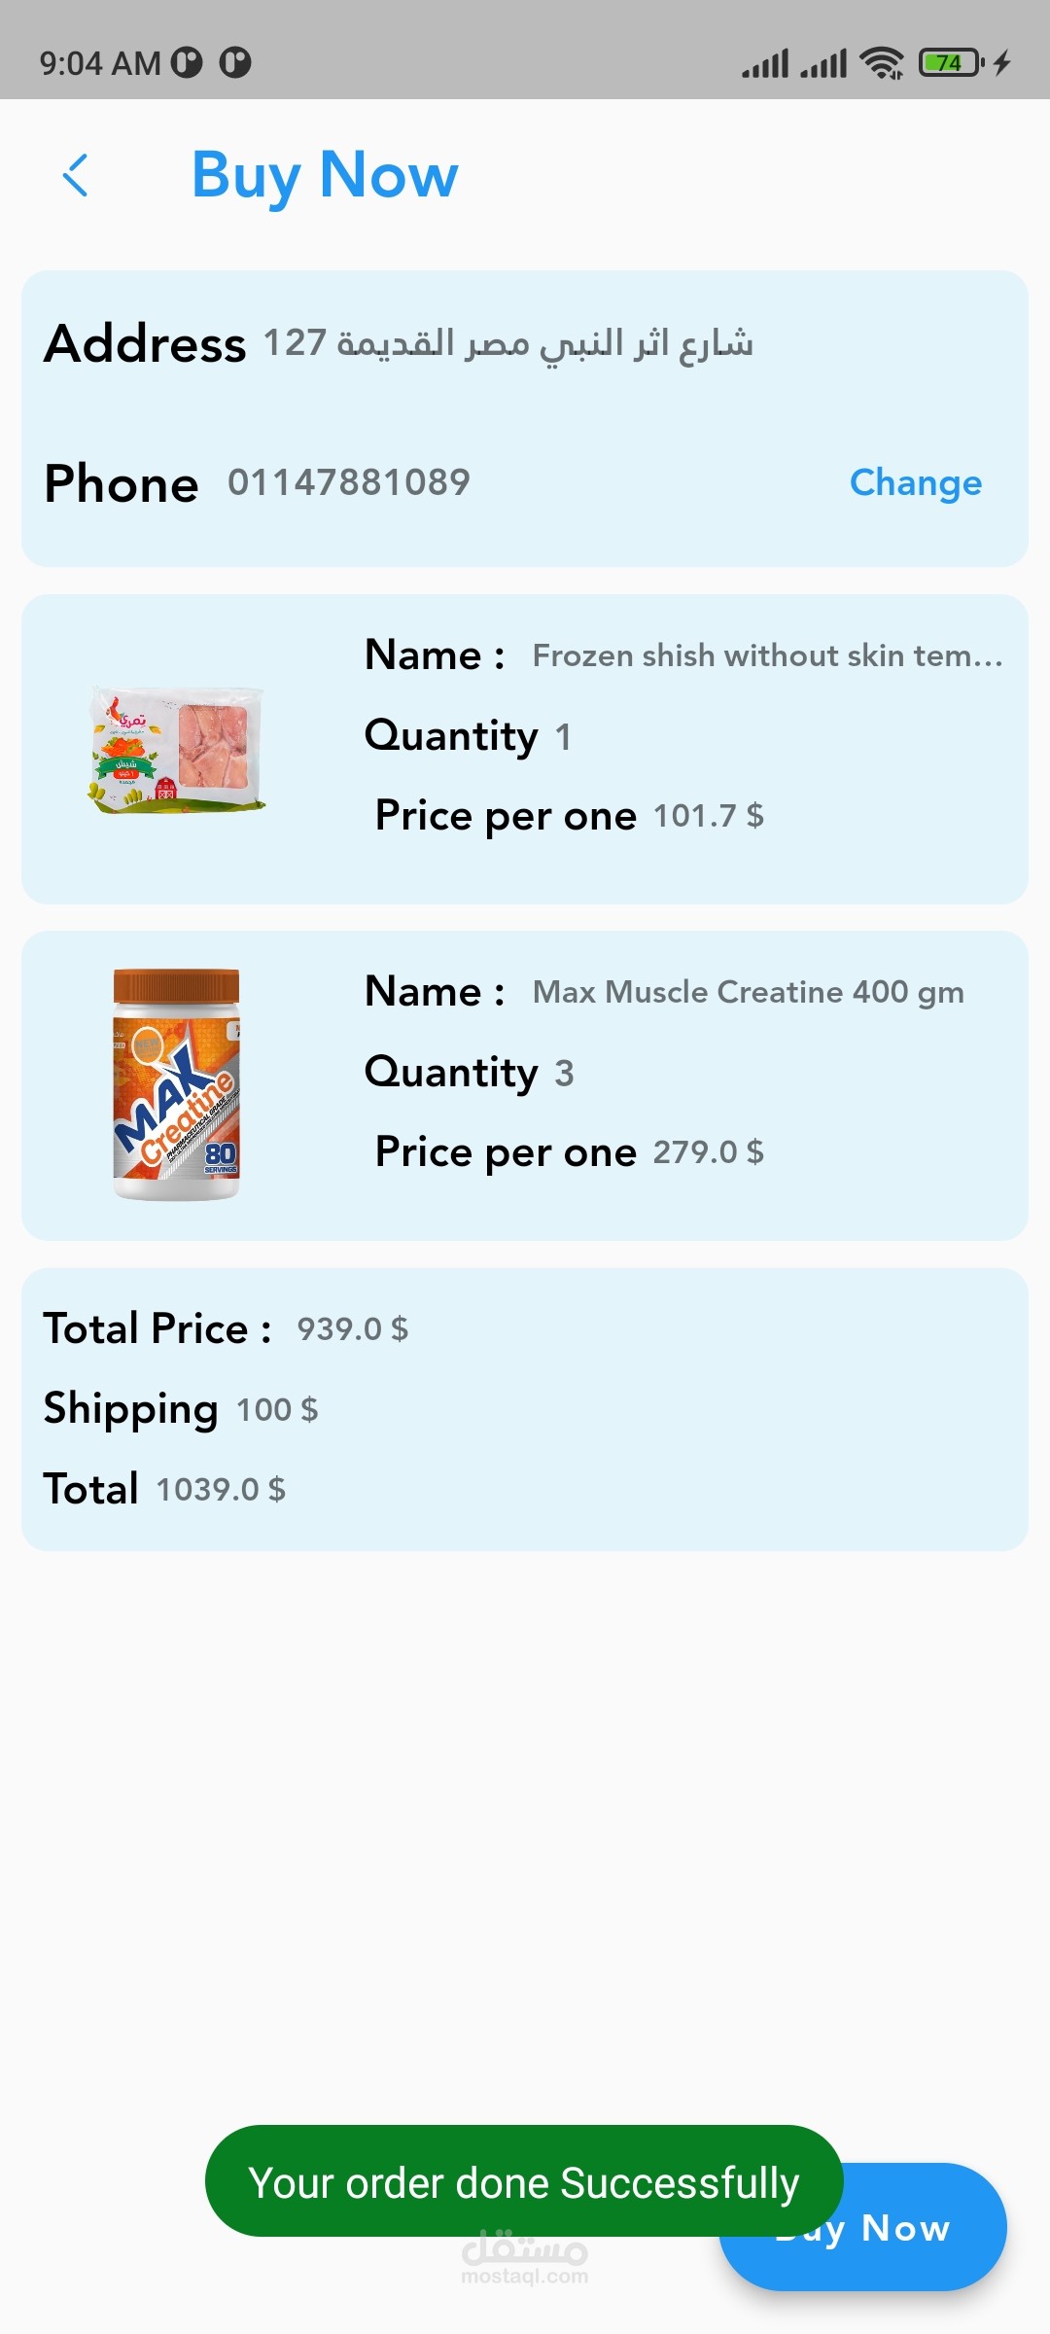Tap the Frozen shish product name

pos(767,656)
